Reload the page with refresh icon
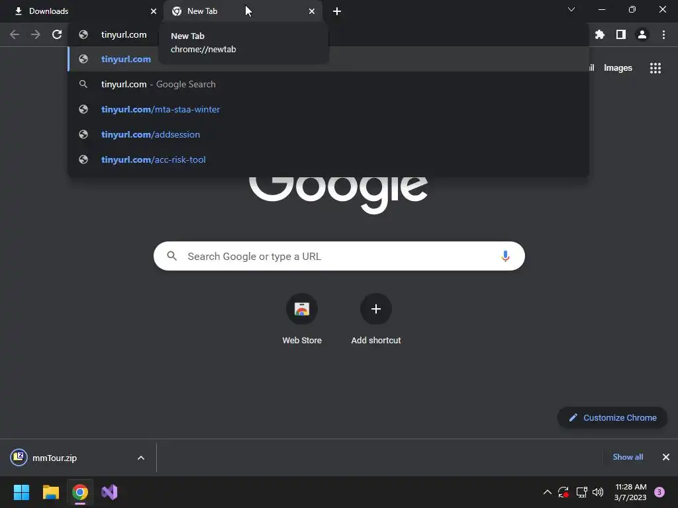 (57, 34)
